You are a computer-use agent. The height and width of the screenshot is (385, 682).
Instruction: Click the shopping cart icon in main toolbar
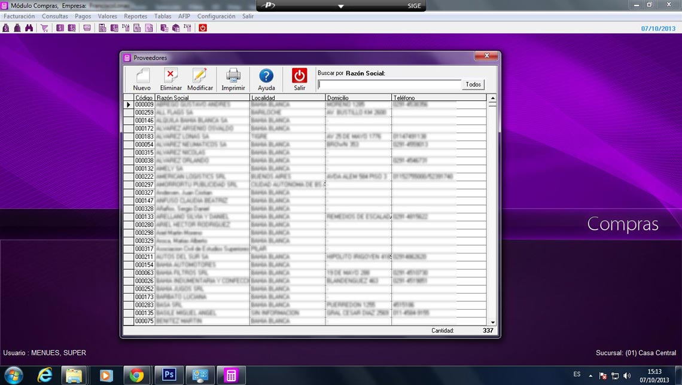click(45, 28)
